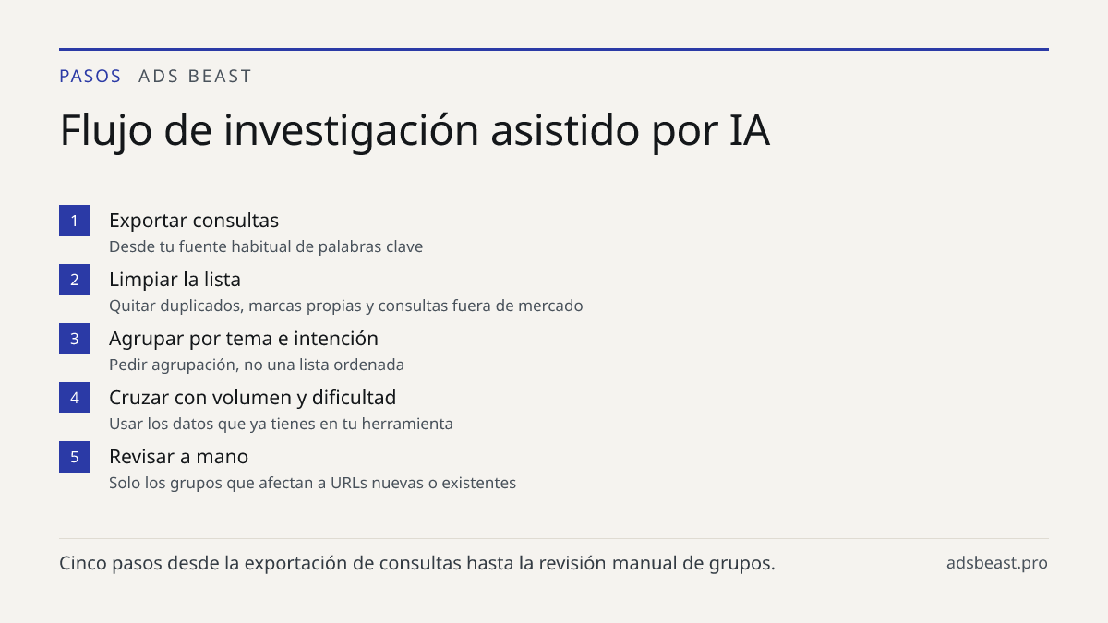
Task: Click the step number 2 badge
Action: [75, 280]
